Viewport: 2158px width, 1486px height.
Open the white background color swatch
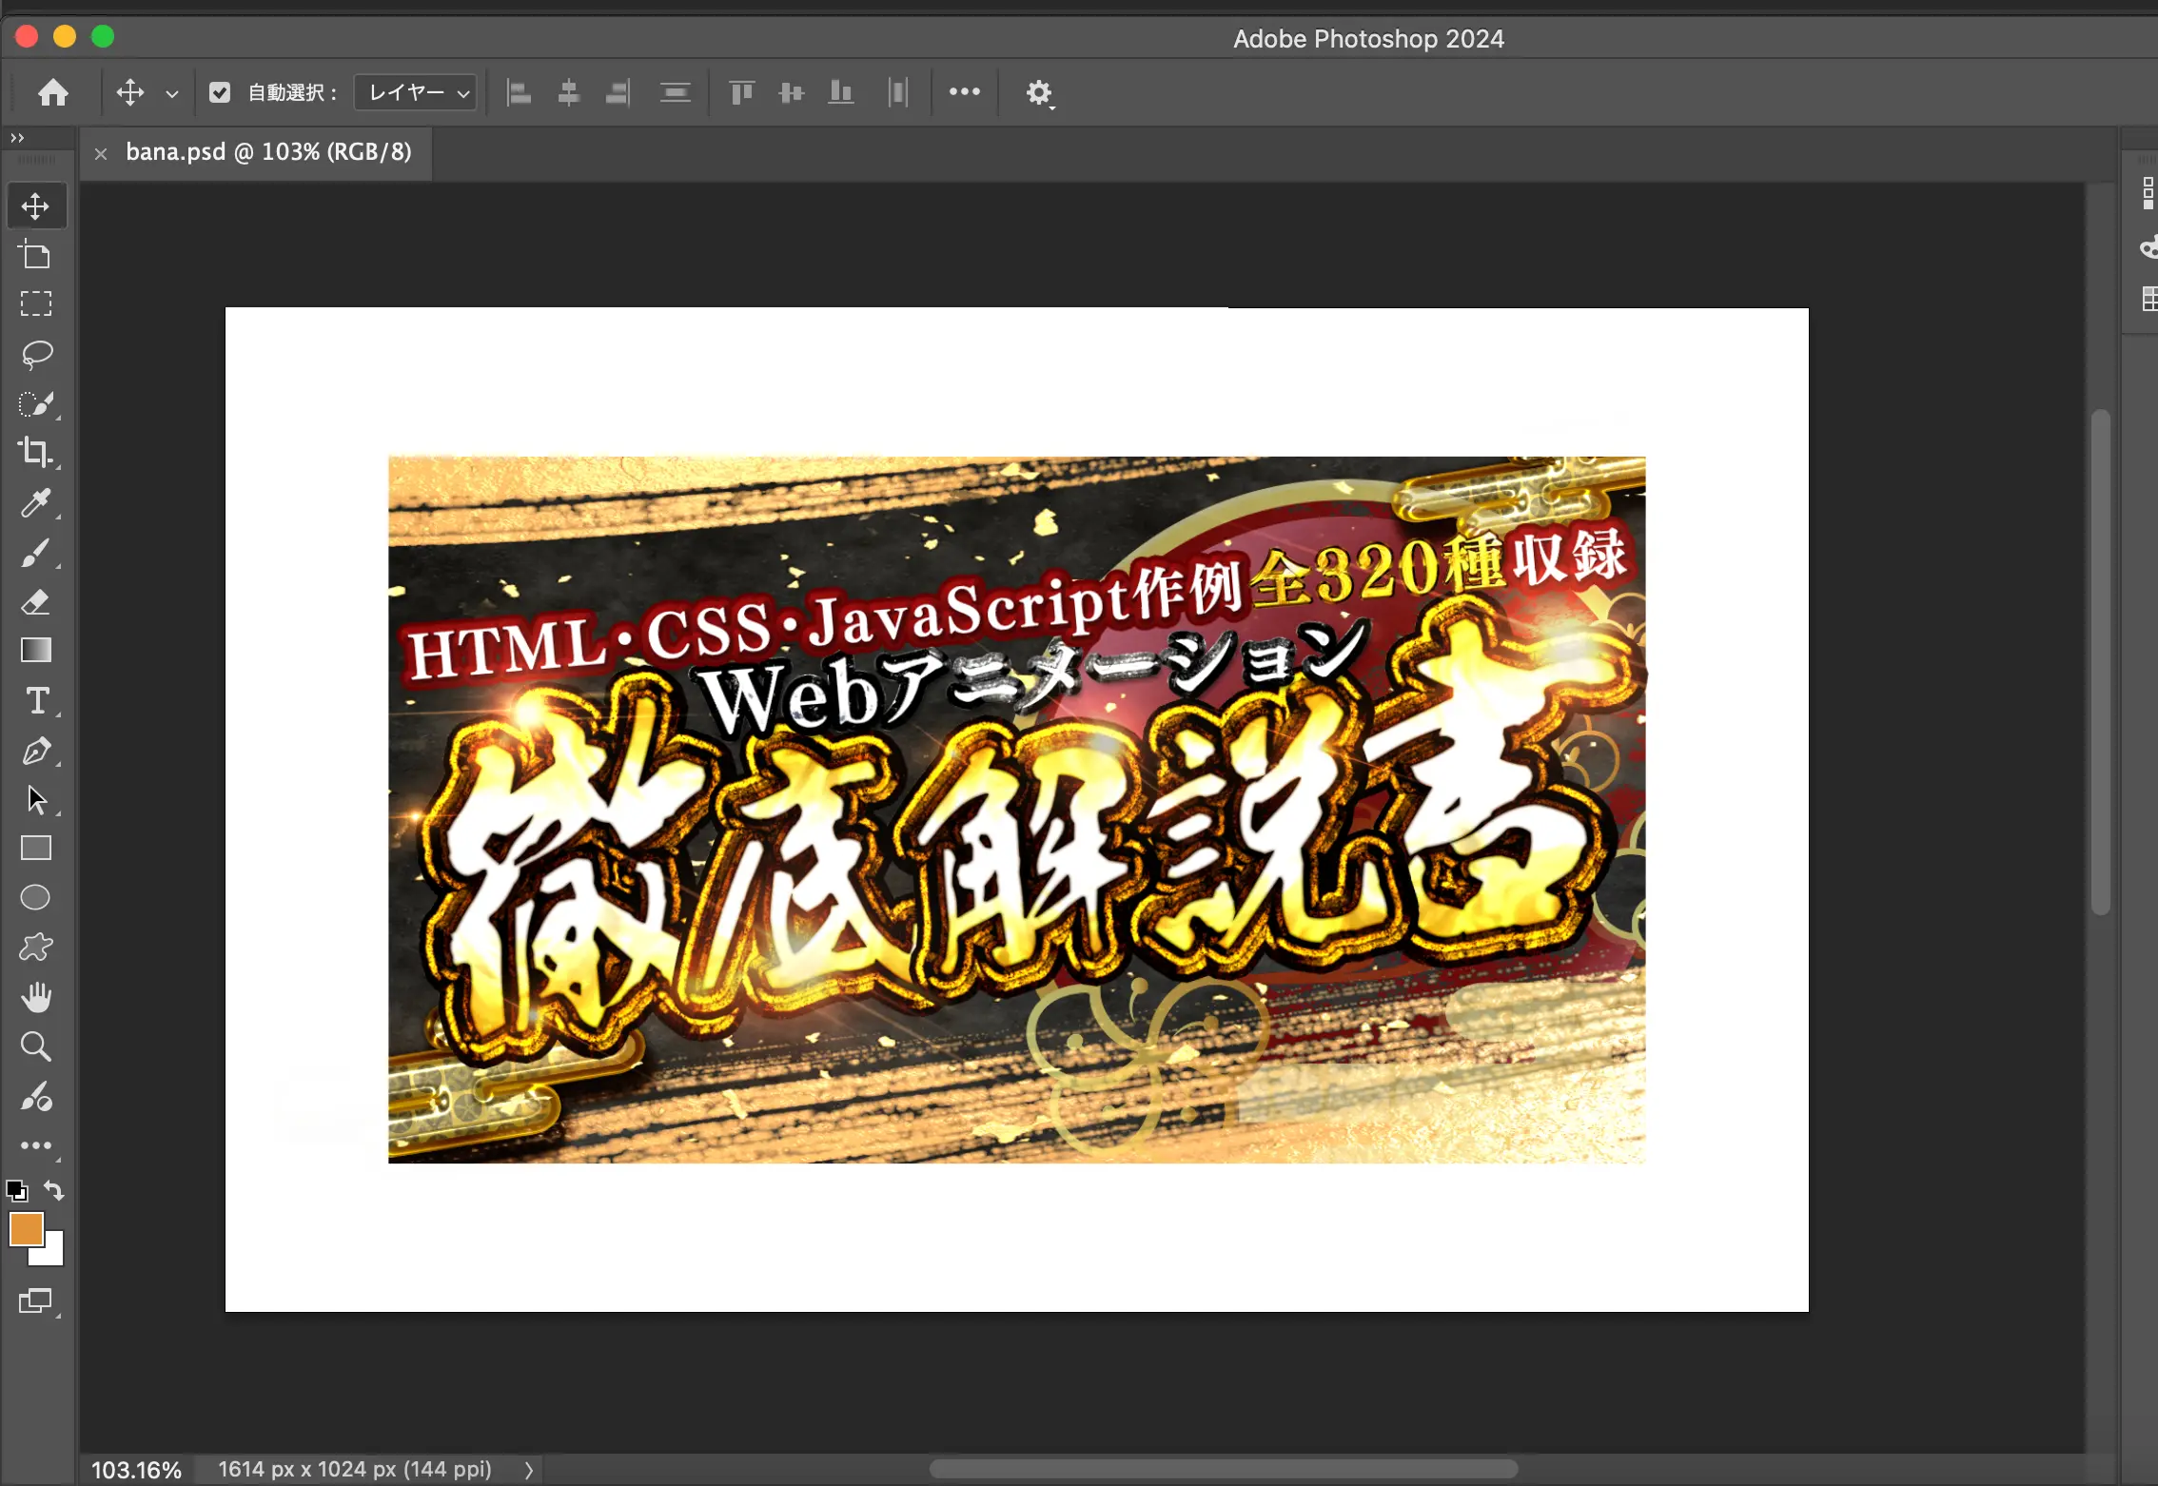coord(52,1254)
